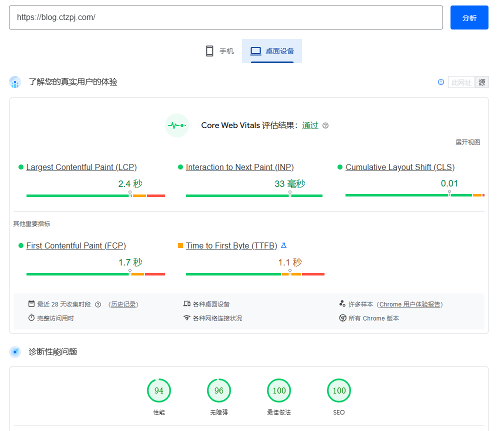Expand the view with 展开视图
Viewport: 501px width, 431px height.
point(467,142)
